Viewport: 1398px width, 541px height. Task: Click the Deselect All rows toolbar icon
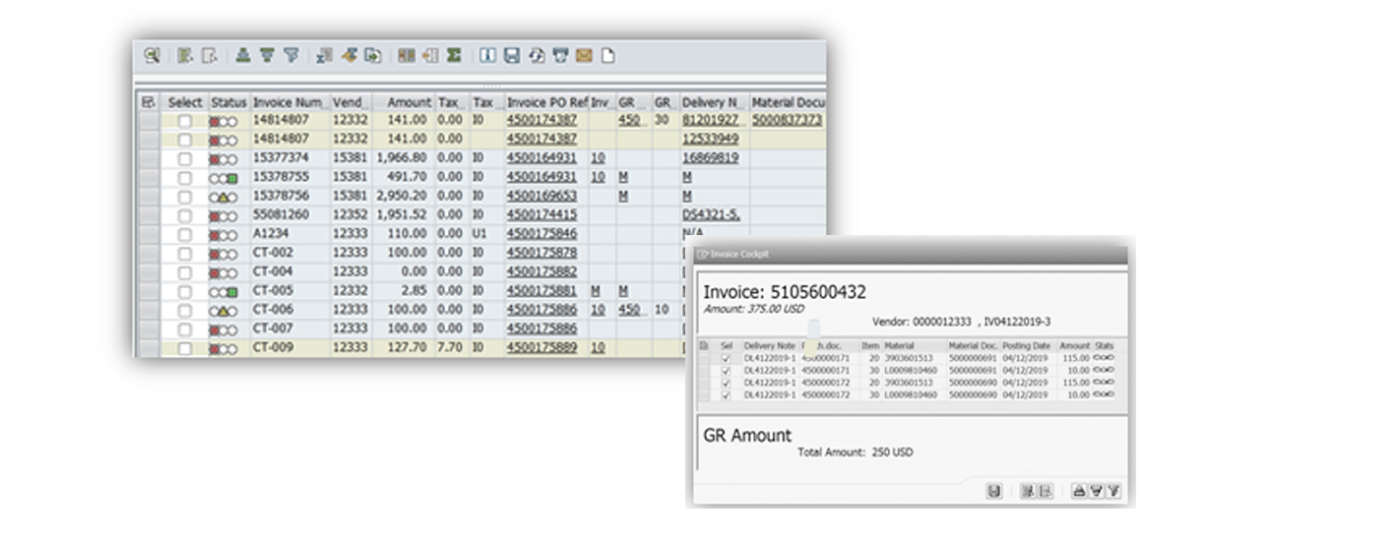point(209,56)
